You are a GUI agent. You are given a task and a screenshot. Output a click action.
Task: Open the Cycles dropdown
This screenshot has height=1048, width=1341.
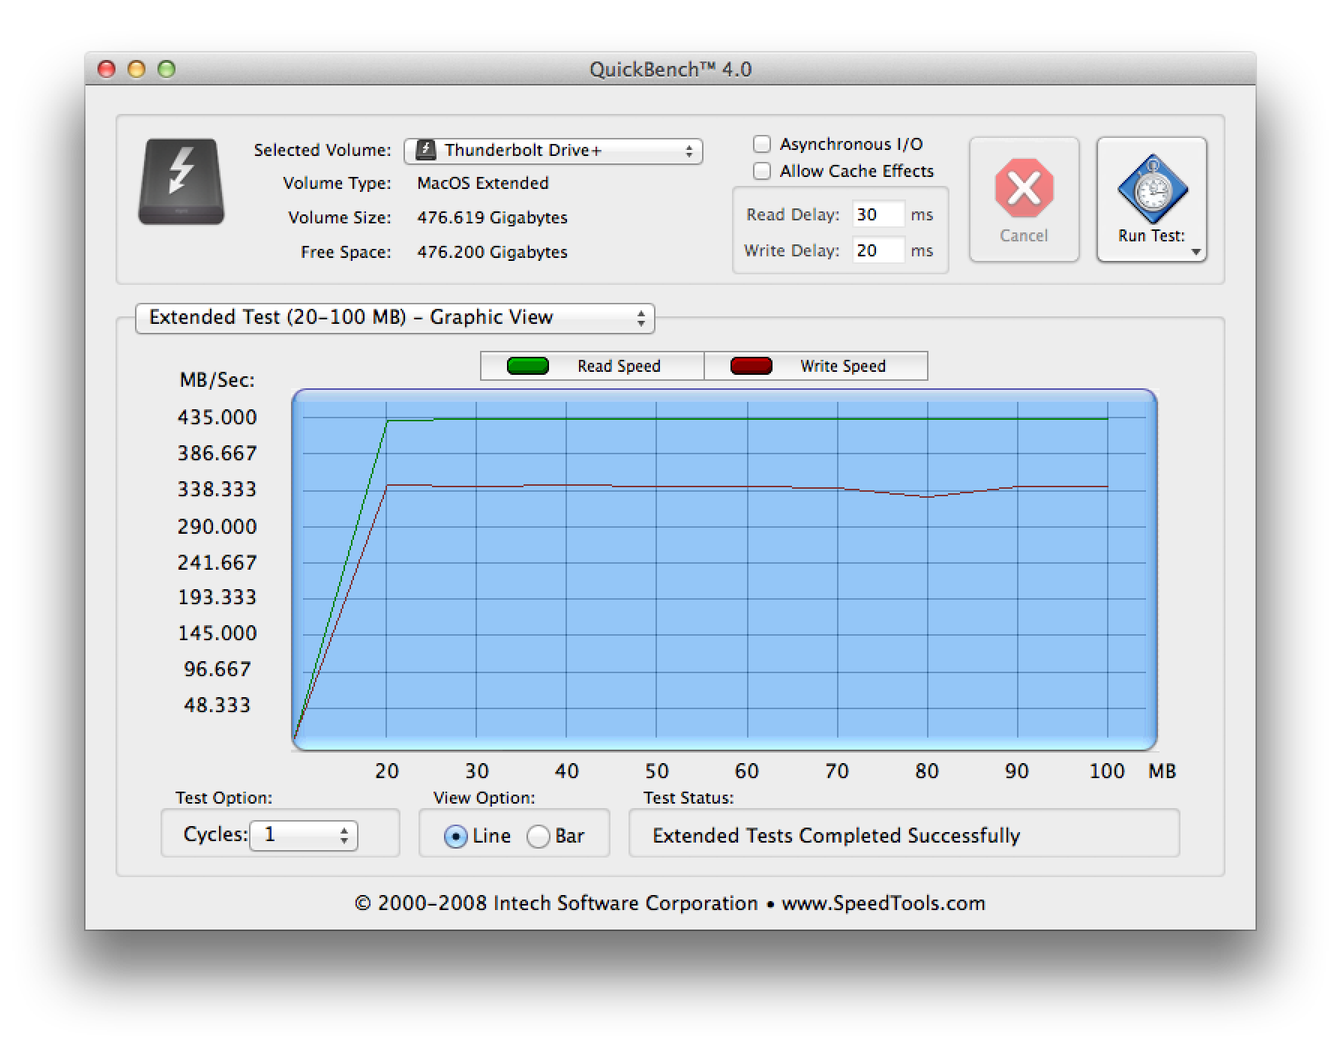[x=304, y=835]
